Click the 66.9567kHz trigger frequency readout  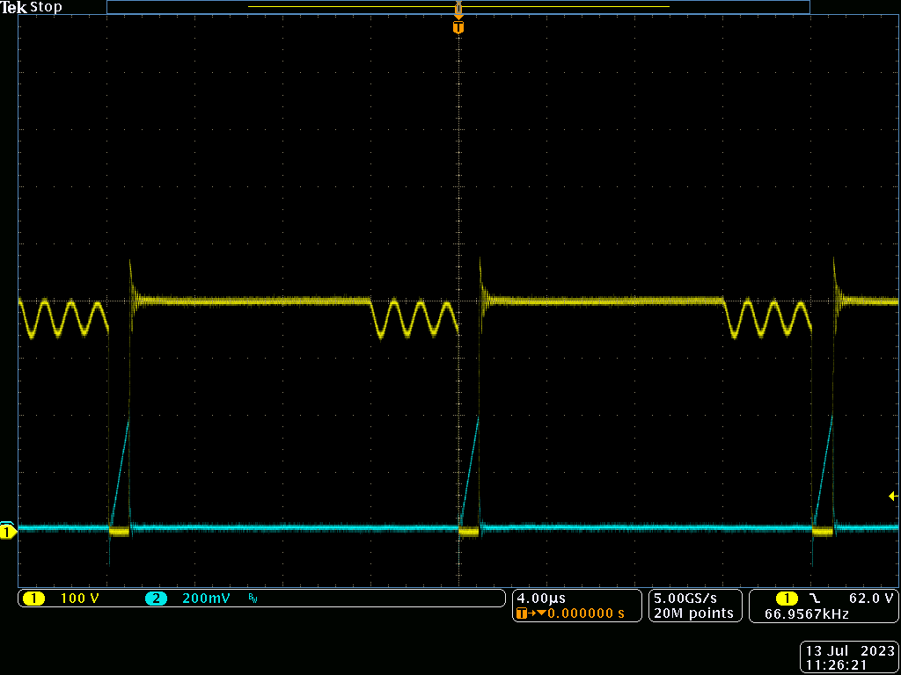807,613
